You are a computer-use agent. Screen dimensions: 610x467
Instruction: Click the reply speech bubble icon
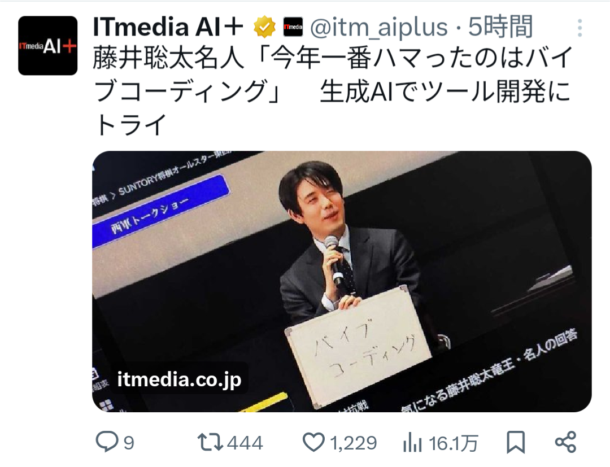tap(107, 442)
